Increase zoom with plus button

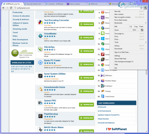[138, 30]
